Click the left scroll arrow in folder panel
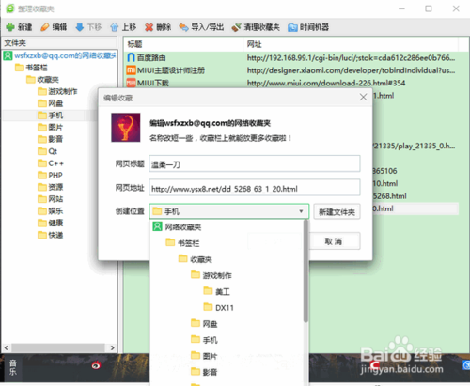This screenshot has height=386, width=470. pyautogui.click(x=7, y=347)
